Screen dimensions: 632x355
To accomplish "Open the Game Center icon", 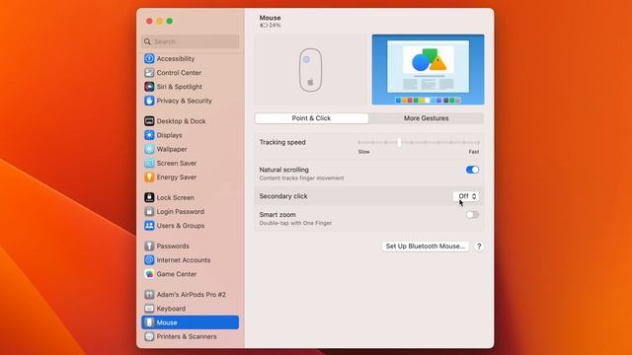I will 149,274.
